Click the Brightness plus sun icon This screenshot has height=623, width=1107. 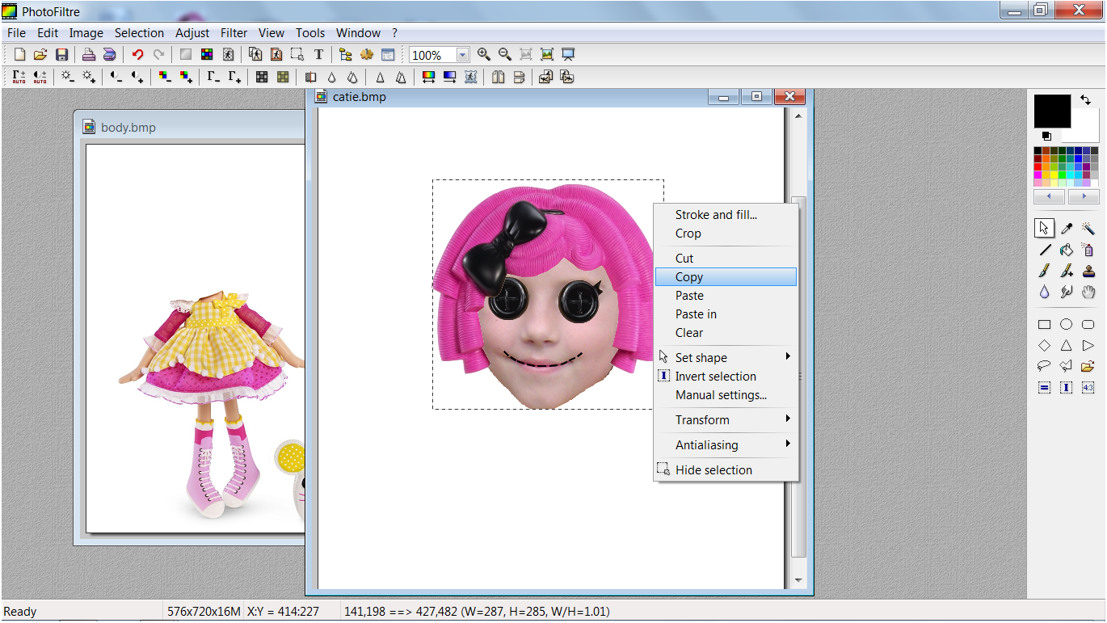(x=89, y=77)
